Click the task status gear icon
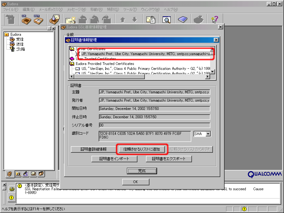The height and width of the screenshot is (213, 284). pyautogui.click(x=12, y=189)
